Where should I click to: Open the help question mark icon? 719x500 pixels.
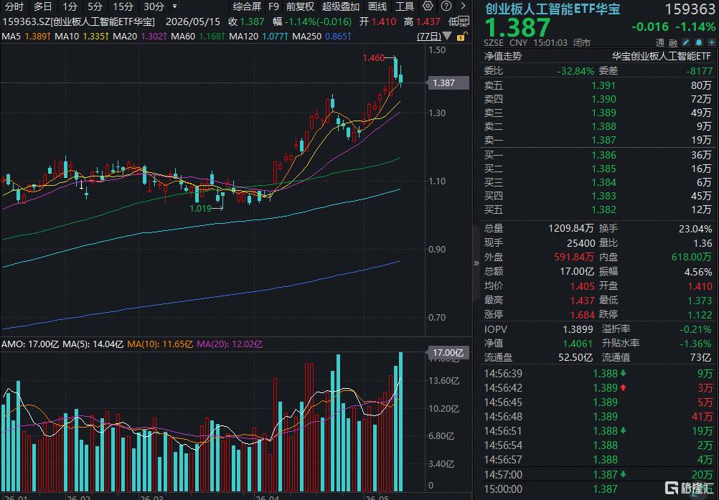pos(446,6)
